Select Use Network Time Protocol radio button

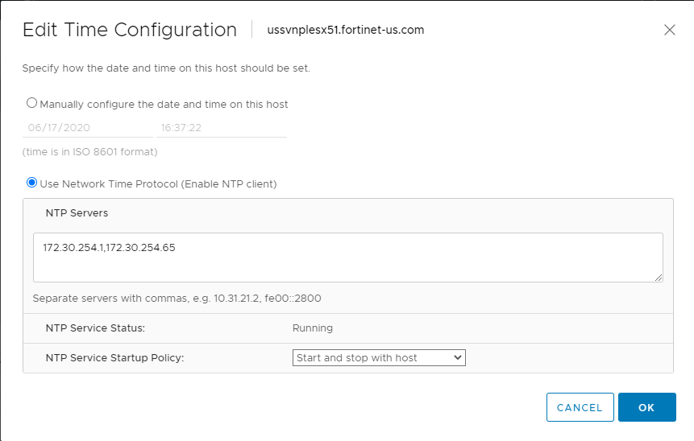click(32, 183)
